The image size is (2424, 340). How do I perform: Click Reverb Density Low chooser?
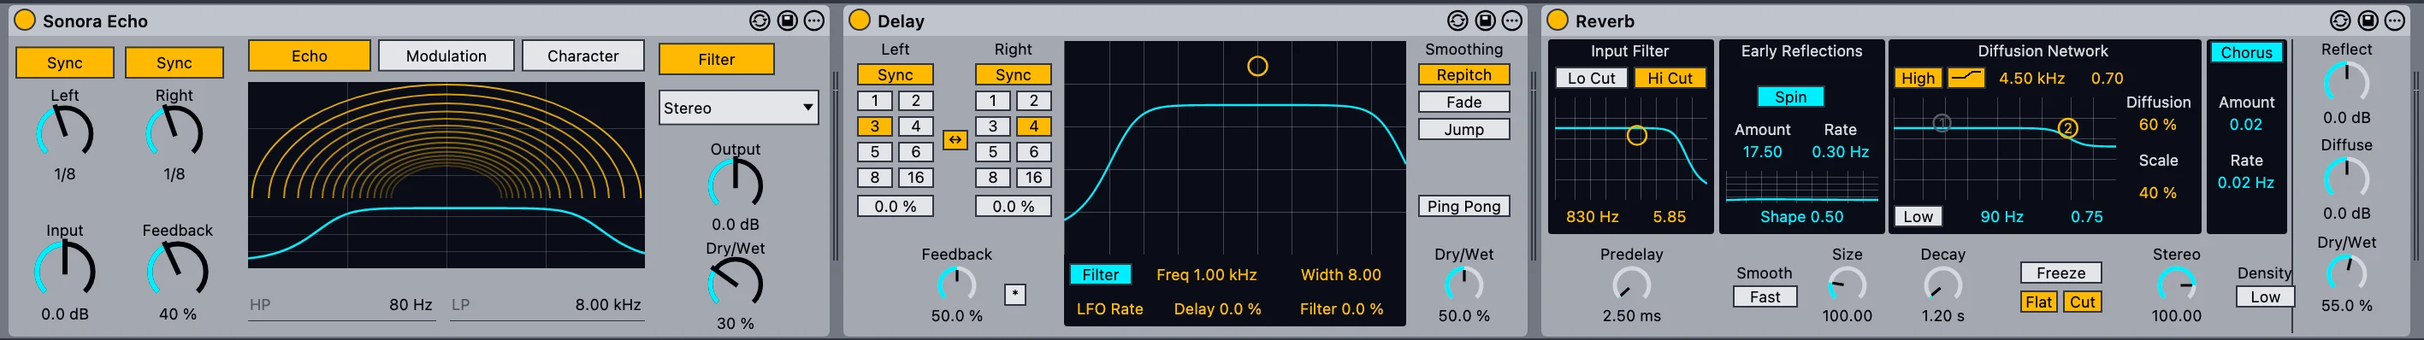[2265, 296]
